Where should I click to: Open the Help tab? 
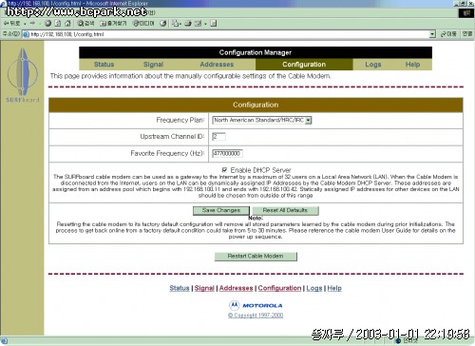coord(412,65)
